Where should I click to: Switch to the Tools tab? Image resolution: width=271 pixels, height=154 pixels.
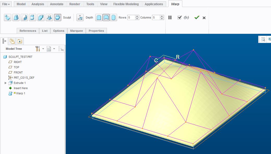pos(90,4)
